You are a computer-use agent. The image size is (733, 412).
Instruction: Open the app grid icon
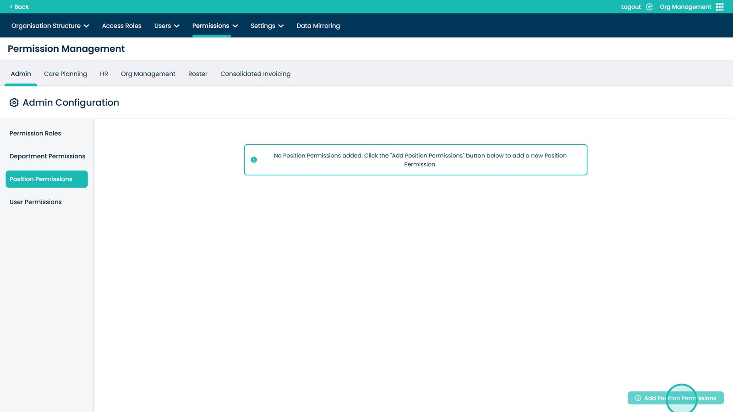pyautogui.click(x=719, y=7)
